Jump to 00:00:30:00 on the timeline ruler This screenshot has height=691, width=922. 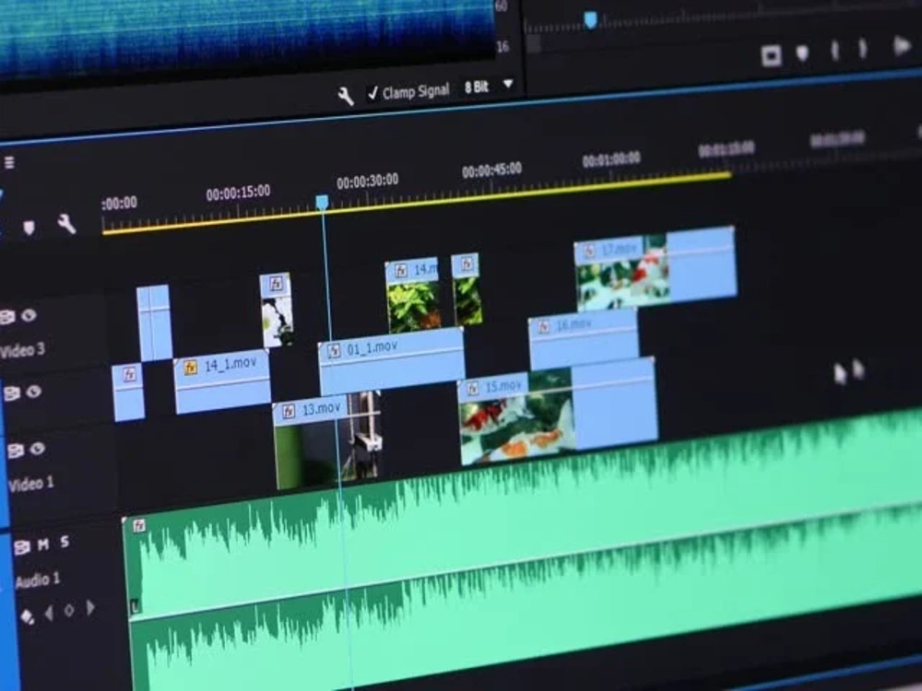coord(368,181)
